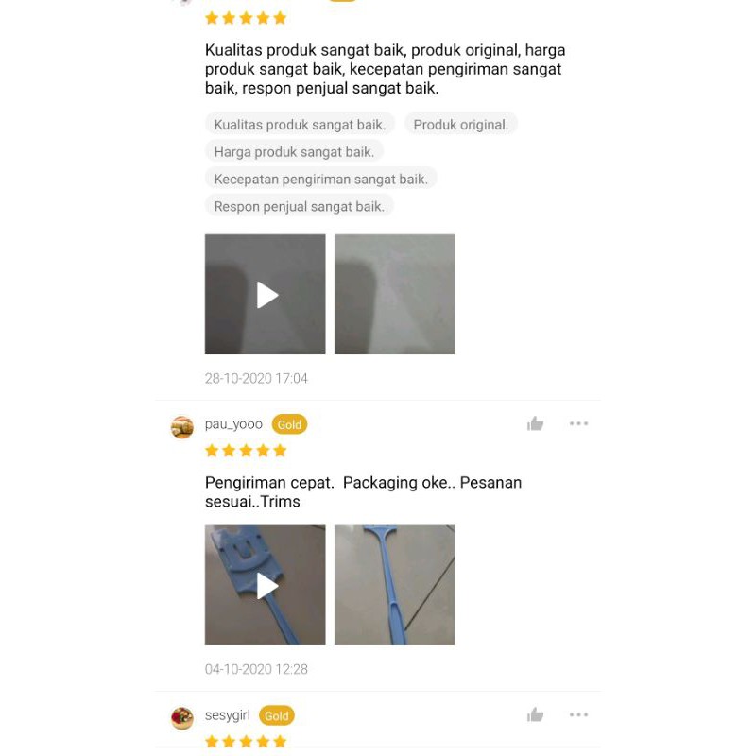Like sesygirl's review with thumbs-up icon
This screenshot has width=756, height=756.
[x=535, y=714]
